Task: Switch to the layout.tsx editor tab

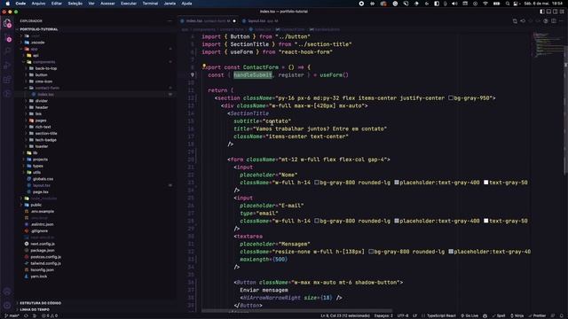Action: tap(263, 21)
